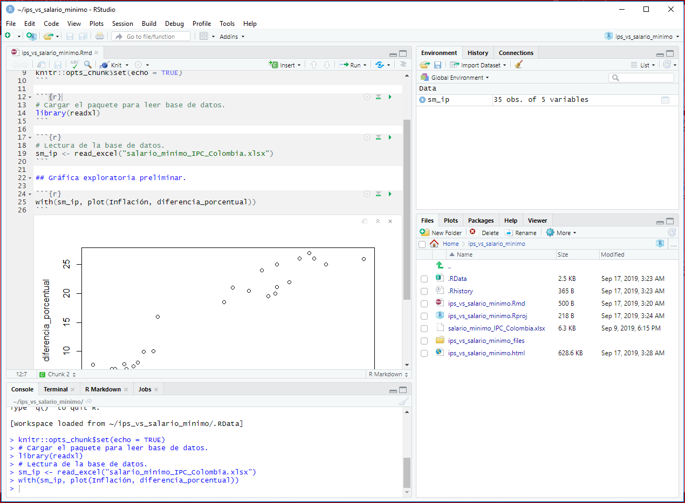Clear console broom icon
The height and width of the screenshot is (503, 685).
click(403, 402)
